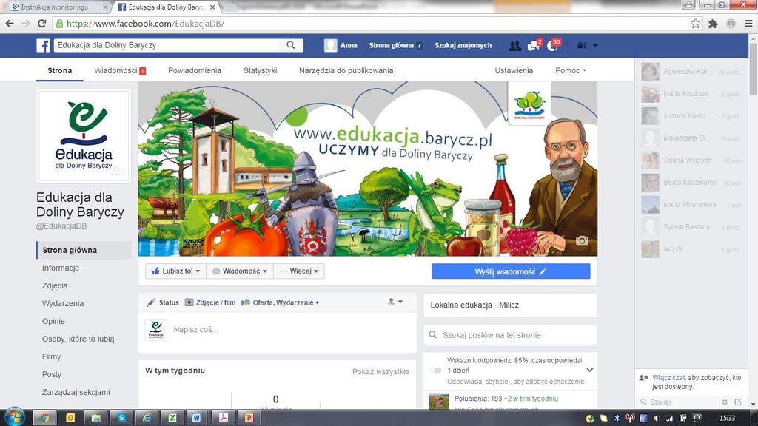Switch to the Strona tab
Screen dimensions: 758x426
click(59, 70)
